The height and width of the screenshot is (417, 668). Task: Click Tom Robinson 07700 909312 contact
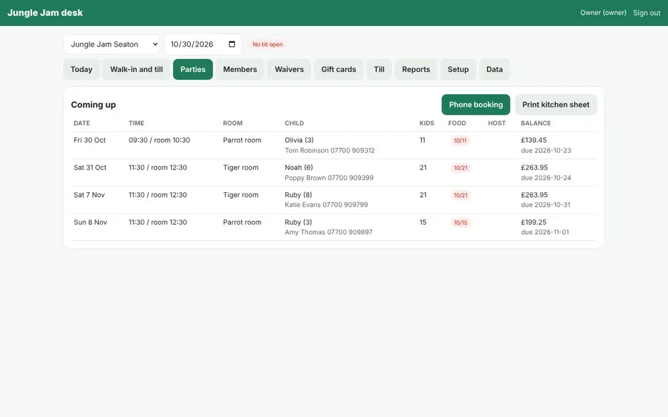coord(330,150)
